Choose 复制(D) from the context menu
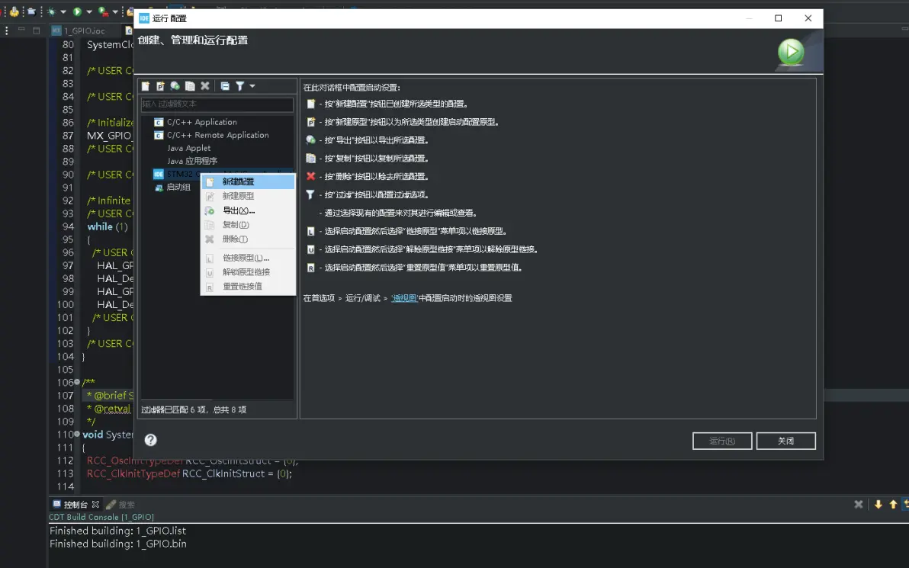Viewport: 909px width, 568px height. 248,225
